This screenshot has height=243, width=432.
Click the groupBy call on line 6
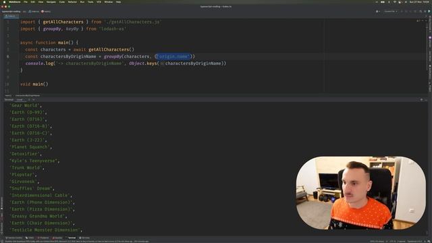[113, 57]
